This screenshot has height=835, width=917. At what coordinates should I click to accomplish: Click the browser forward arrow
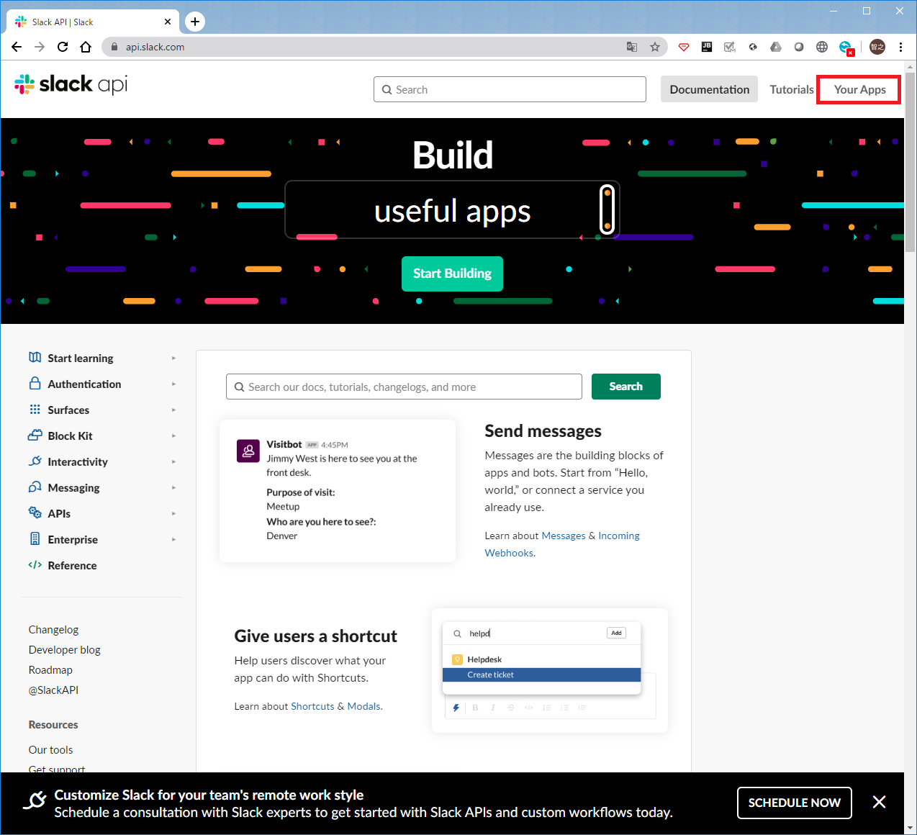tap(40, 47)
